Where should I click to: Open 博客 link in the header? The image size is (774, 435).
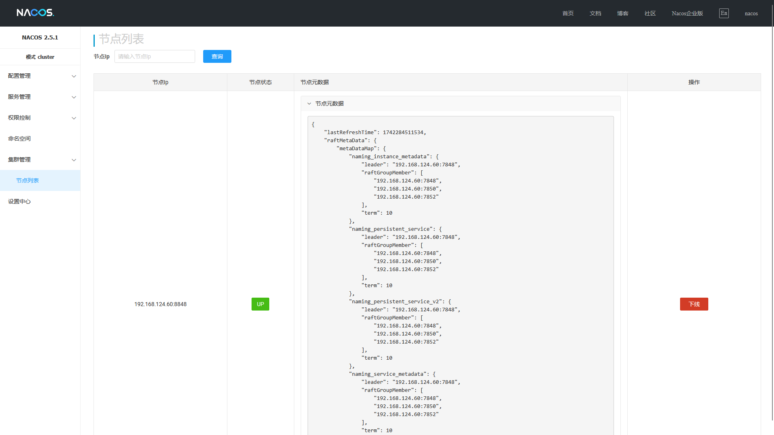(x=622, y=13)
